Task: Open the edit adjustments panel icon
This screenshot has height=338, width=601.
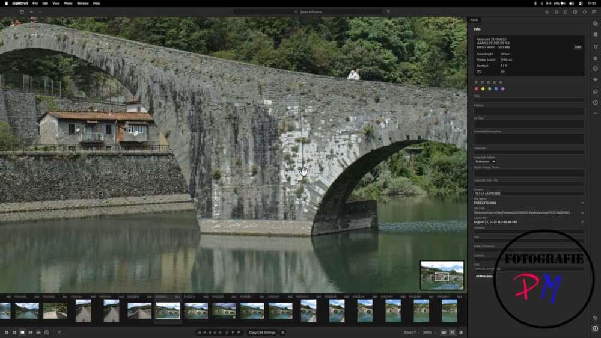Action: [595, 34]
